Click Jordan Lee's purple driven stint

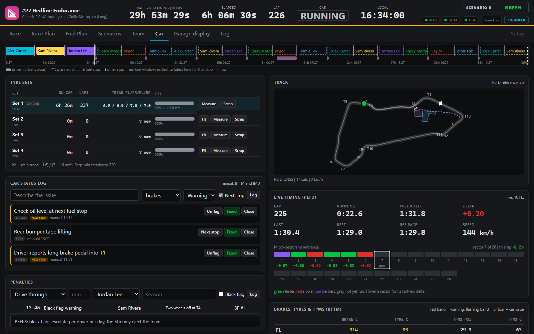coord(80,51)
